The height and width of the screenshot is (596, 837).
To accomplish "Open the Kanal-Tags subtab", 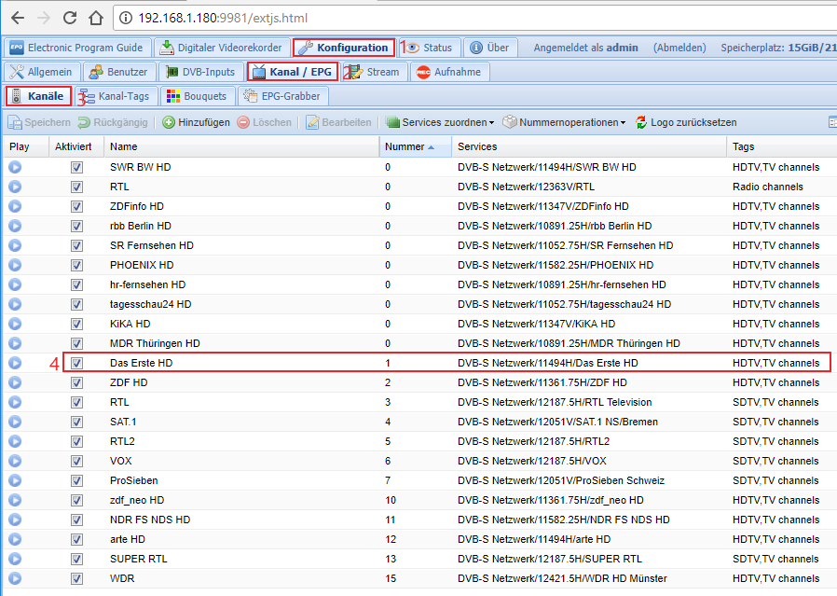I will tap(117, 96).
